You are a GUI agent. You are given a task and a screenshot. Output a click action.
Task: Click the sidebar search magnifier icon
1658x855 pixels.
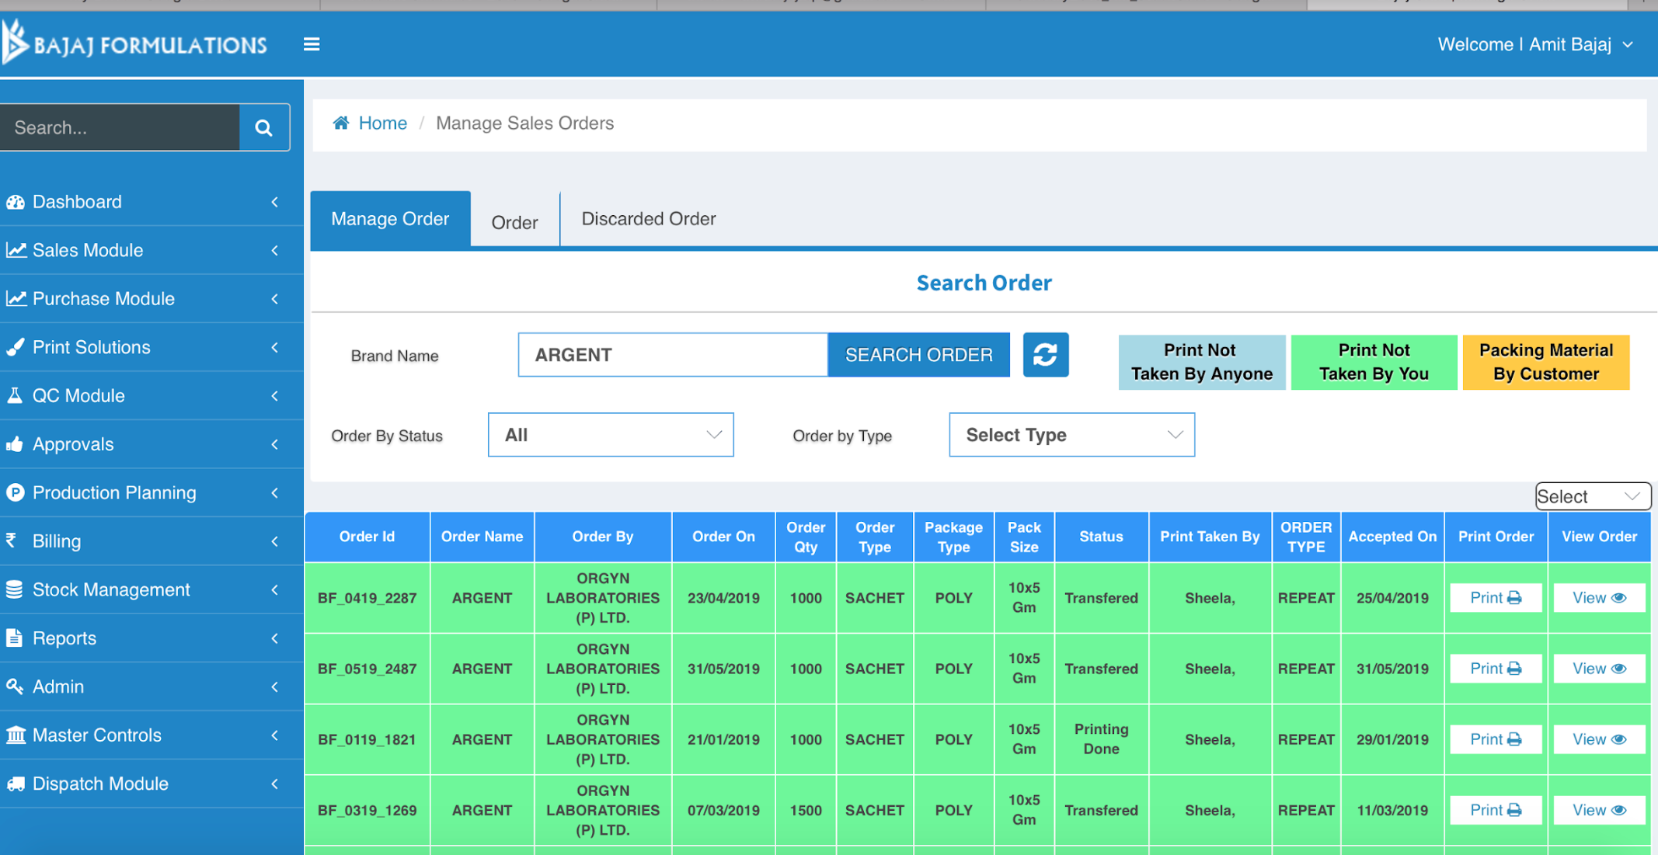(263, 127)
